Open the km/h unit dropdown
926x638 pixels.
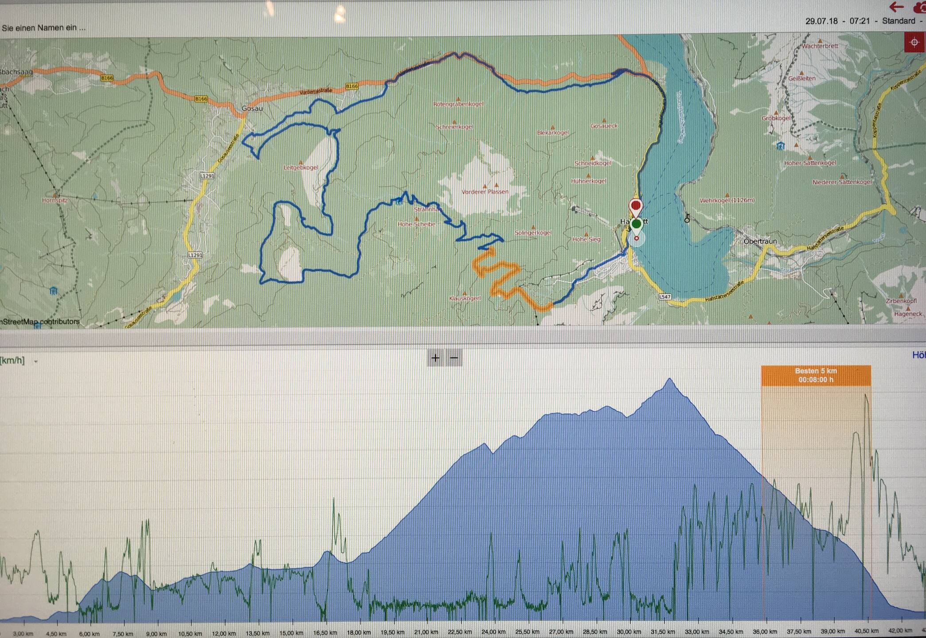point(20,361)
